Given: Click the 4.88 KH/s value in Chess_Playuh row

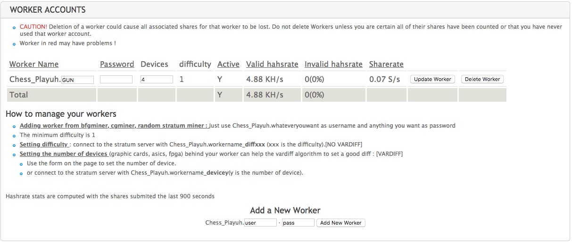Looking at the screenshot, I should pyautogui.click(x=265, y=79).
